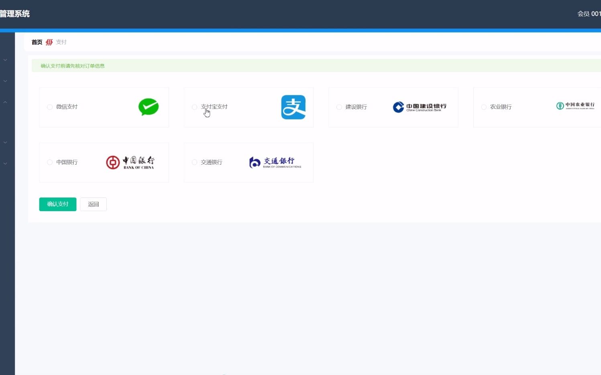This screenshot has width=601, height=375.
Task: Click the Agricultural Bank of China logo
Action: point(575,105)
